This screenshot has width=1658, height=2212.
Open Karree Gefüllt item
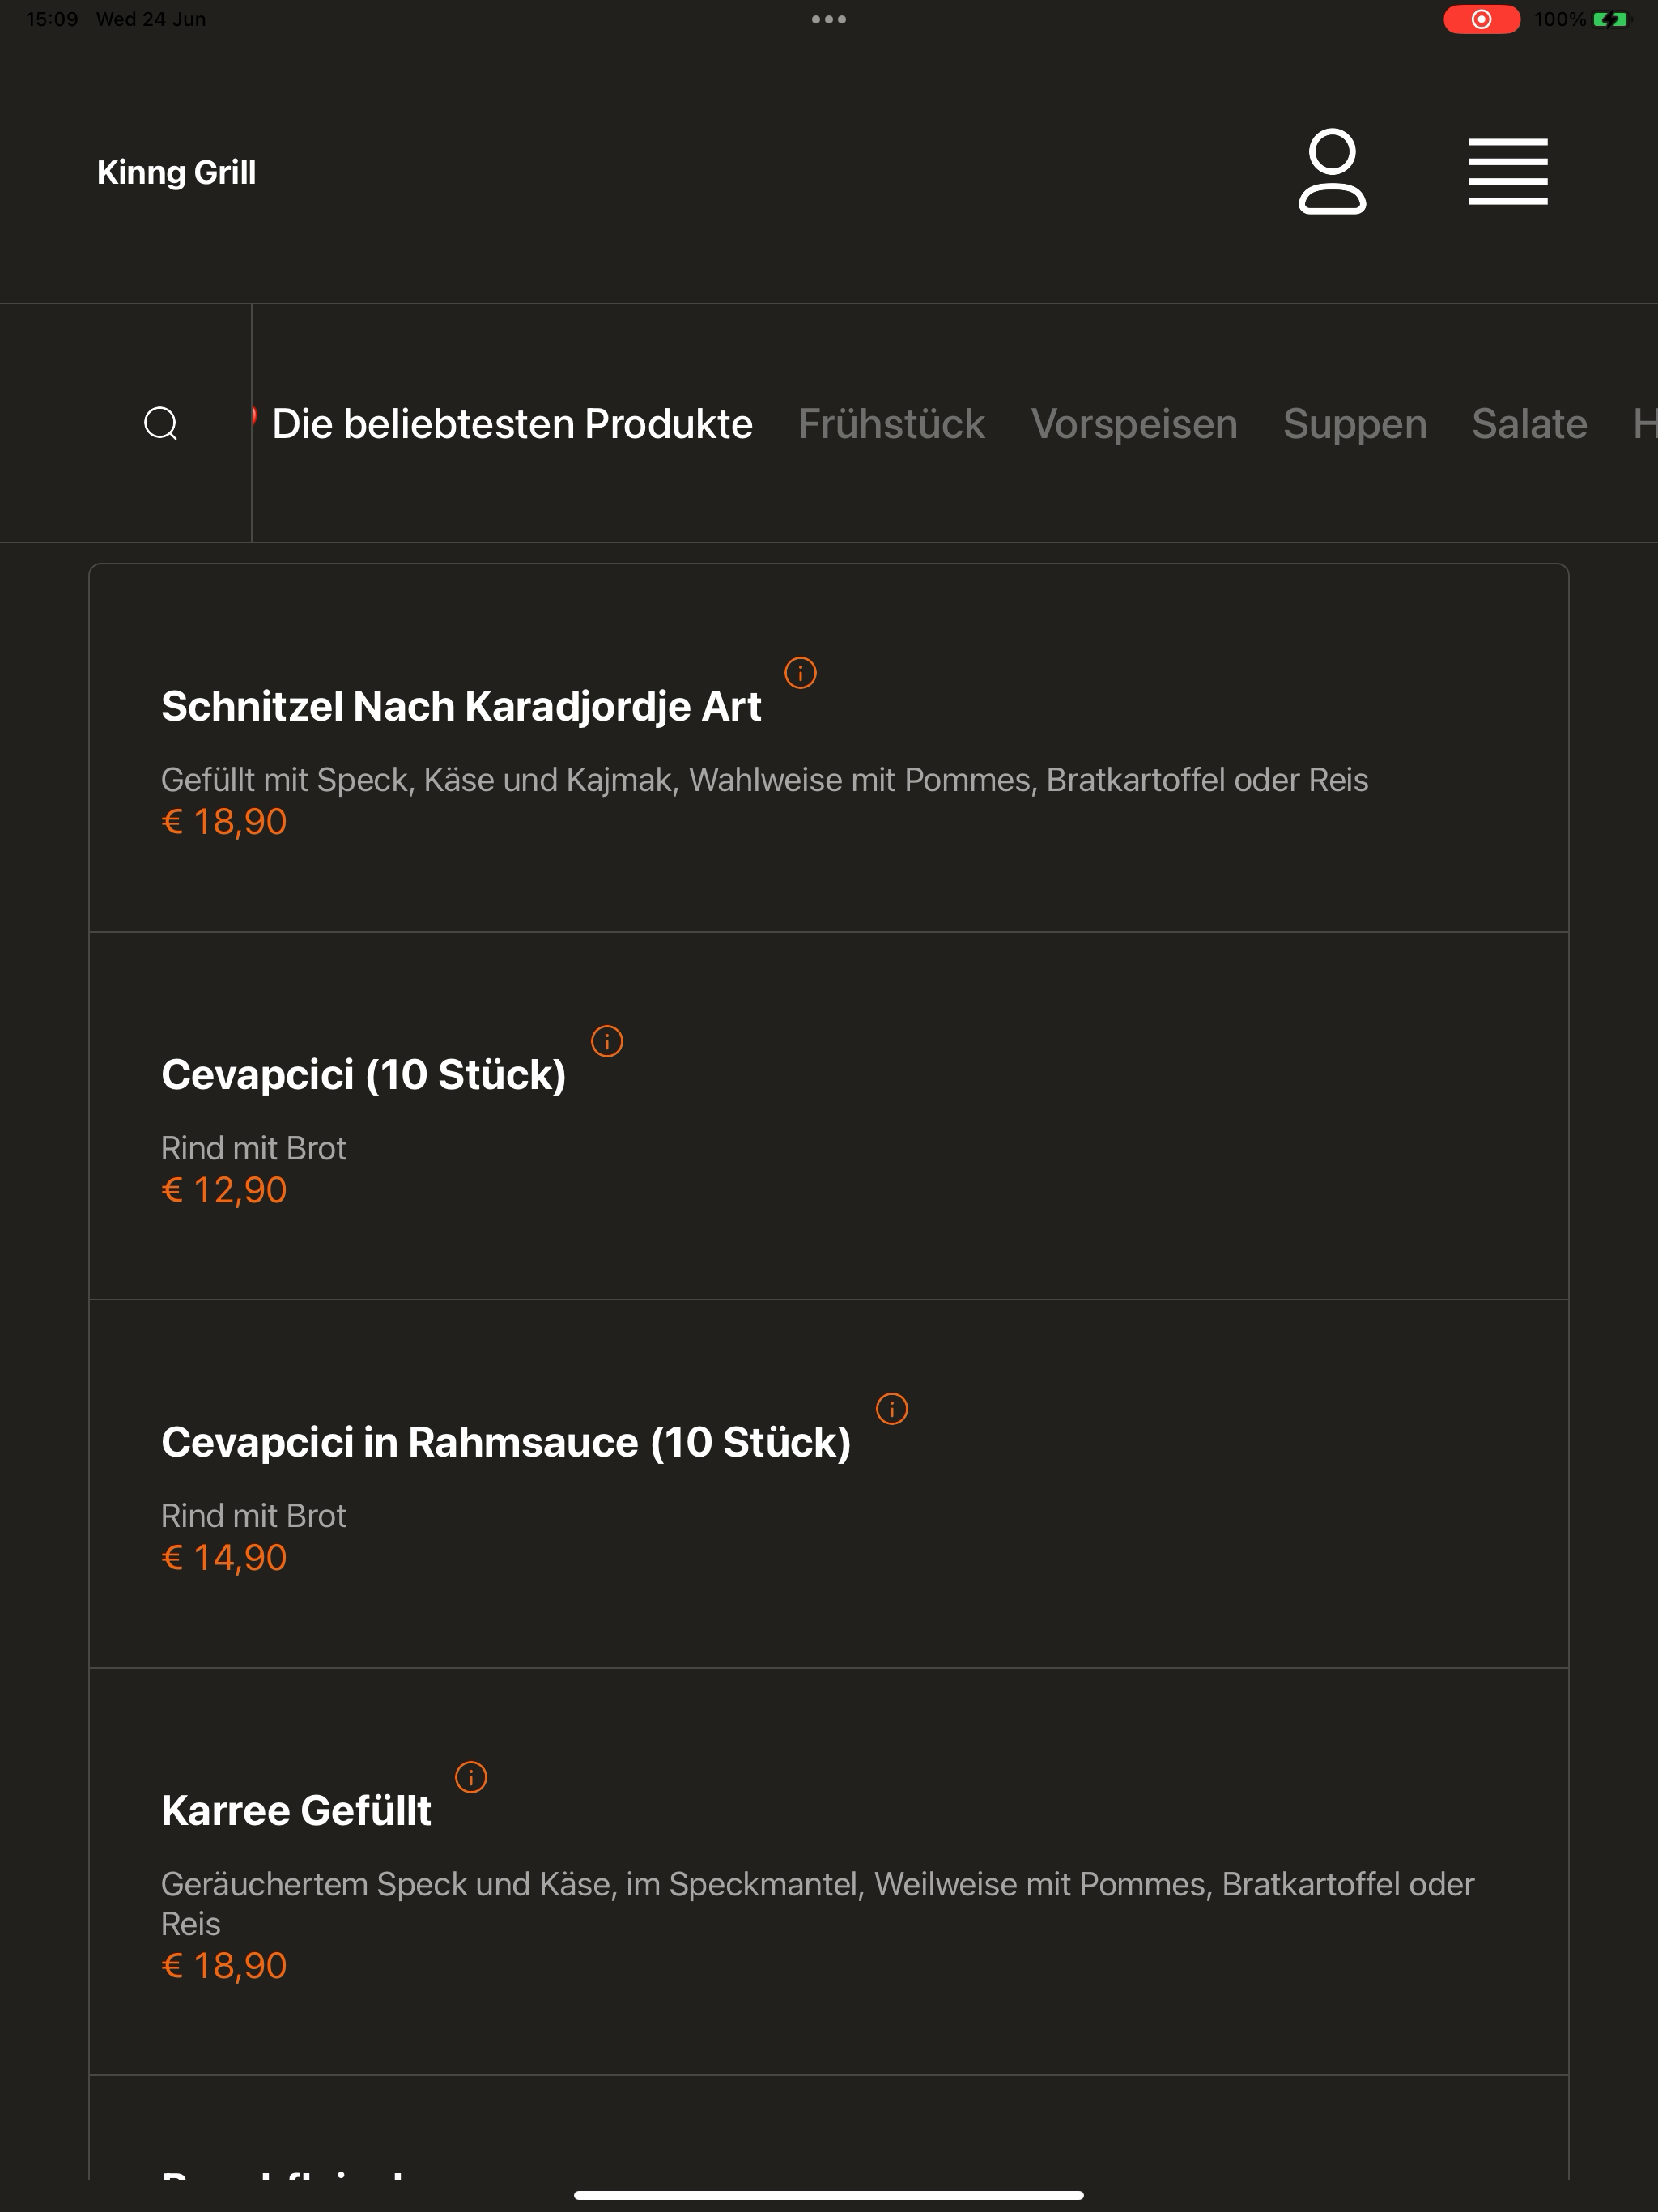[x=828, y=1872]
